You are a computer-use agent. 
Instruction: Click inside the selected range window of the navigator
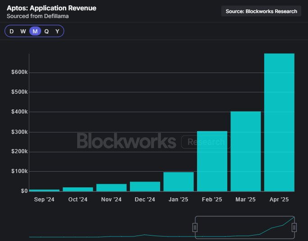pos(244,227)
